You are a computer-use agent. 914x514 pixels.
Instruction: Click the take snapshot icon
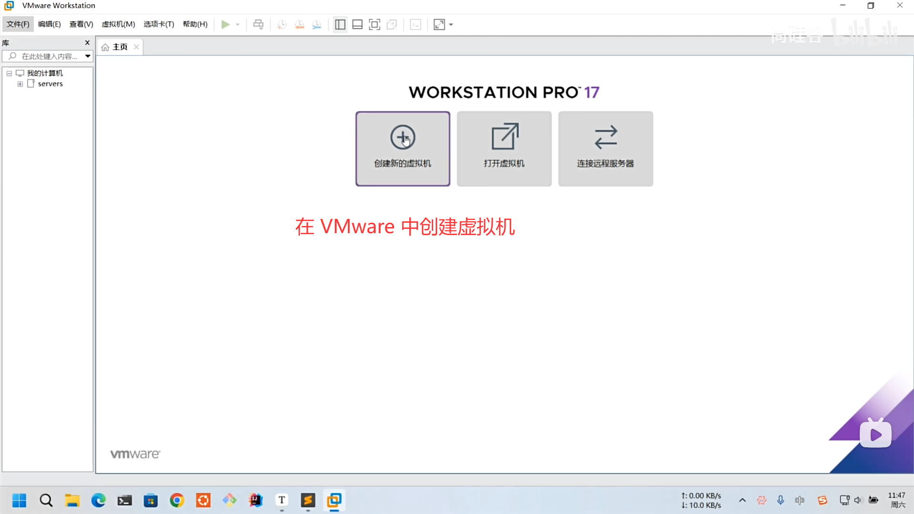pyautogui.click(x=282, y=25)
